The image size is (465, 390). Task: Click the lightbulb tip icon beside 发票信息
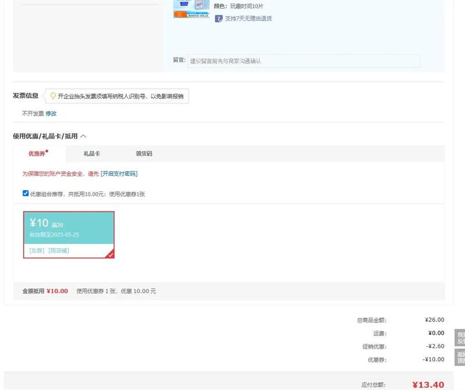53,96
